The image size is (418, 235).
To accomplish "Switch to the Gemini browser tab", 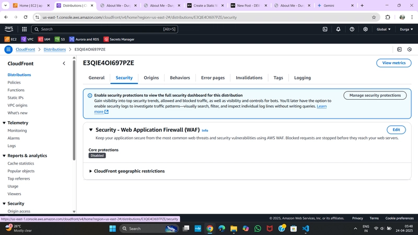I will point(334,5).
